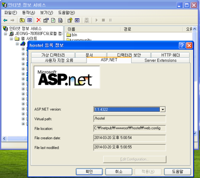
Task: Expand the last visible child node in tree
Action: pos(23,124)
